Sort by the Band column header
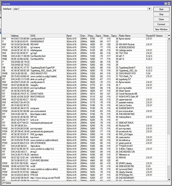The height and width of the screenshot is (186, 172). 73,36
